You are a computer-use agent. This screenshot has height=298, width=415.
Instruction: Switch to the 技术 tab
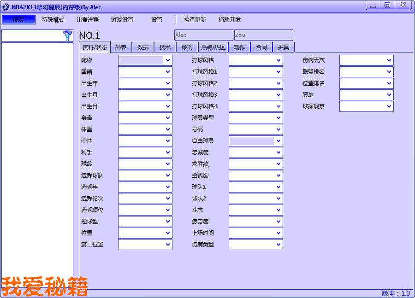[x=165, y=47]
